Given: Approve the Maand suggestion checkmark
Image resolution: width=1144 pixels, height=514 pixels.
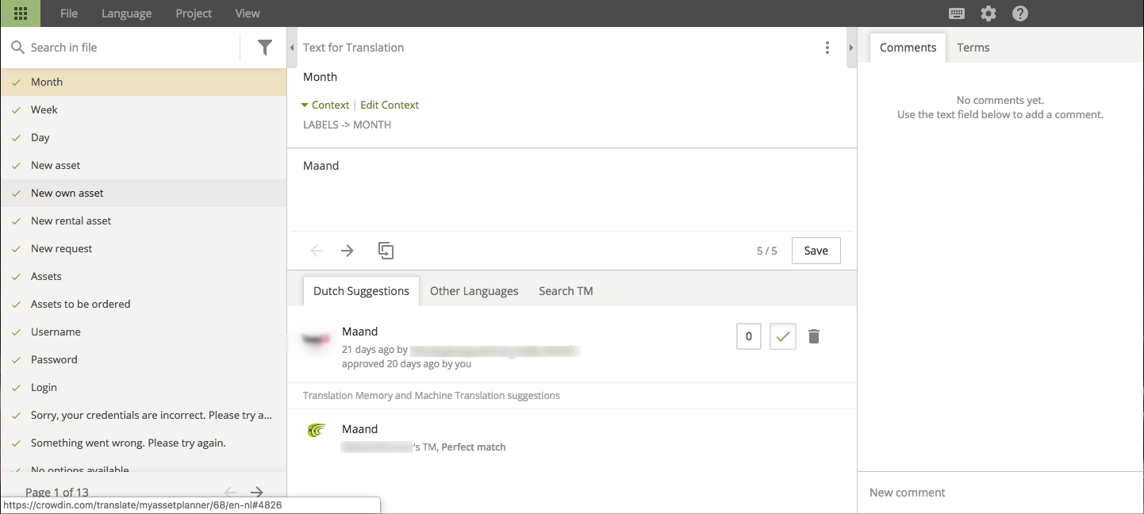Looking at the screenshot, I should [x=783, y=336].
